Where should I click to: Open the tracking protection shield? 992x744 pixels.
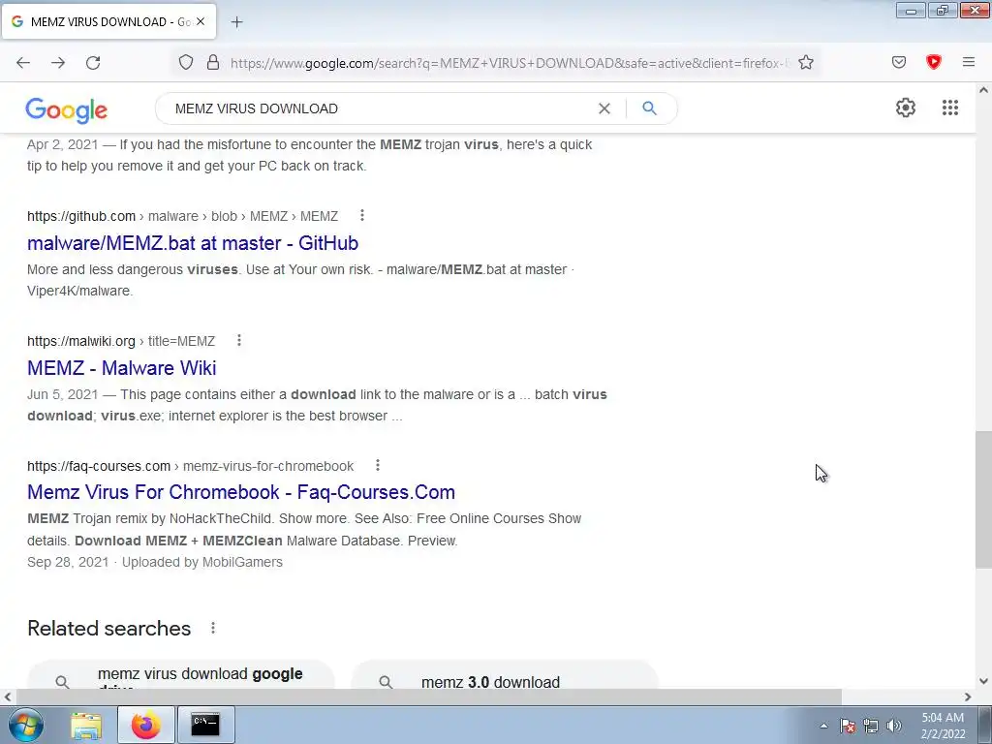[x=185, y=63]
